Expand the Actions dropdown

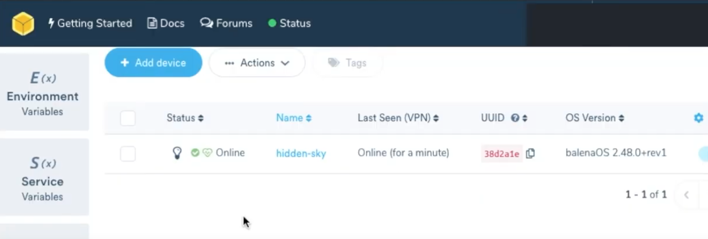coord(257,63)
